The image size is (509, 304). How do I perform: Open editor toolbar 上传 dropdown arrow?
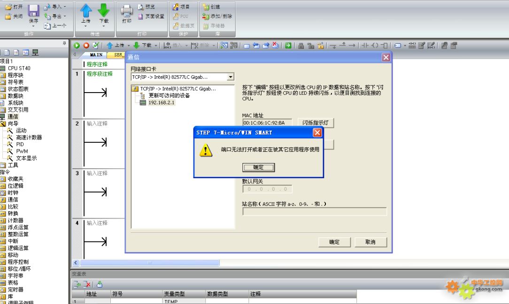click(x=129, y=46)
